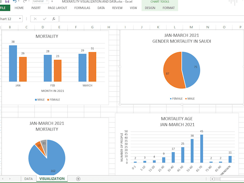The width and height of the screenshot is (244, 183).
Task: Click the Insert Function fx icon
Action: [54, 19]
